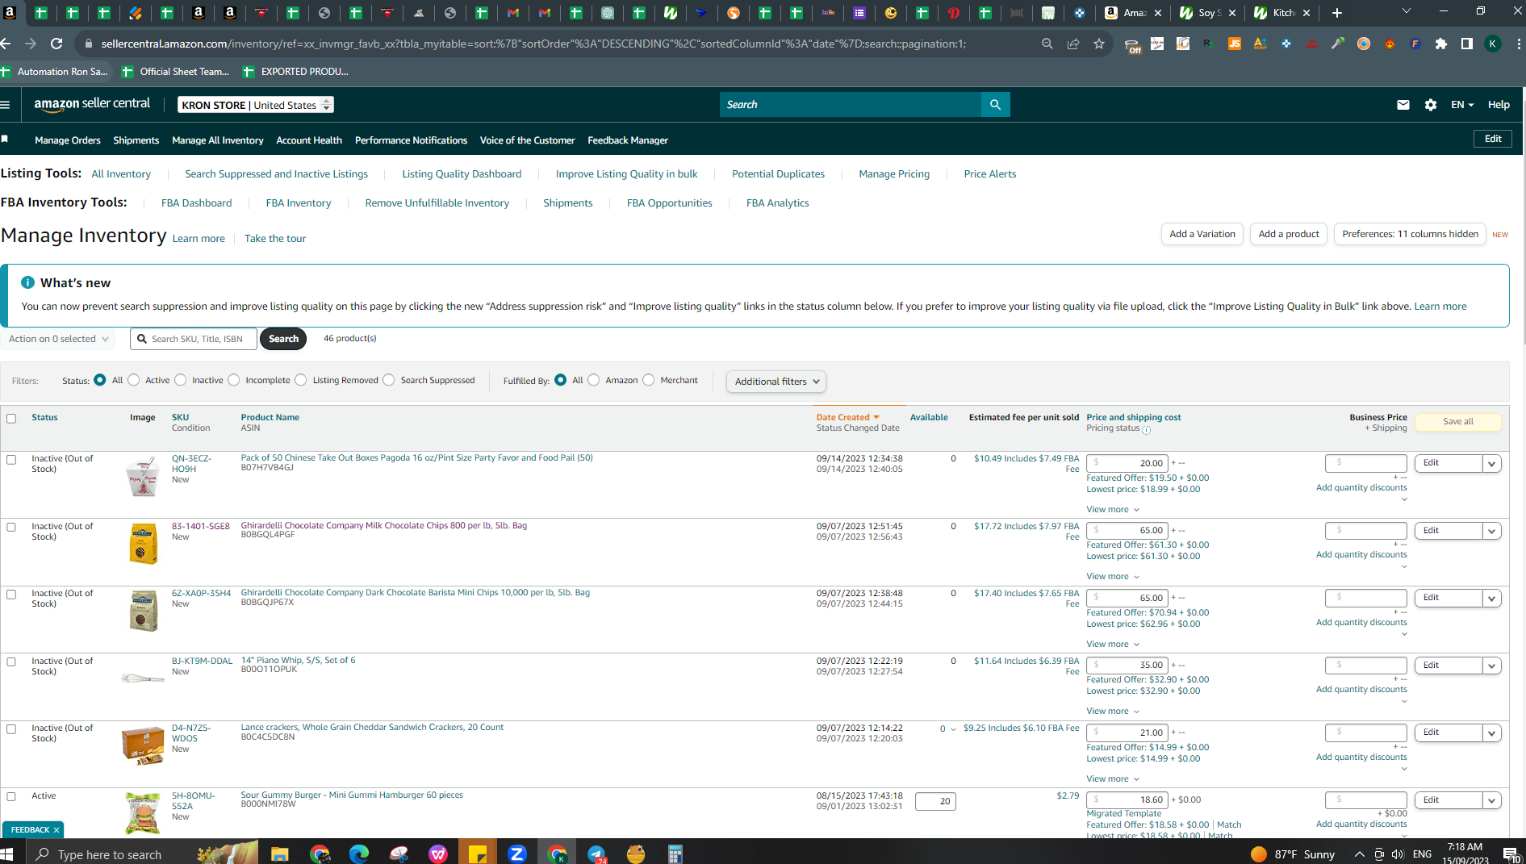This screenshot has width=1526, height=864.
Task: Open the Seller Central messages envelope
Action: coord(1403,105)
